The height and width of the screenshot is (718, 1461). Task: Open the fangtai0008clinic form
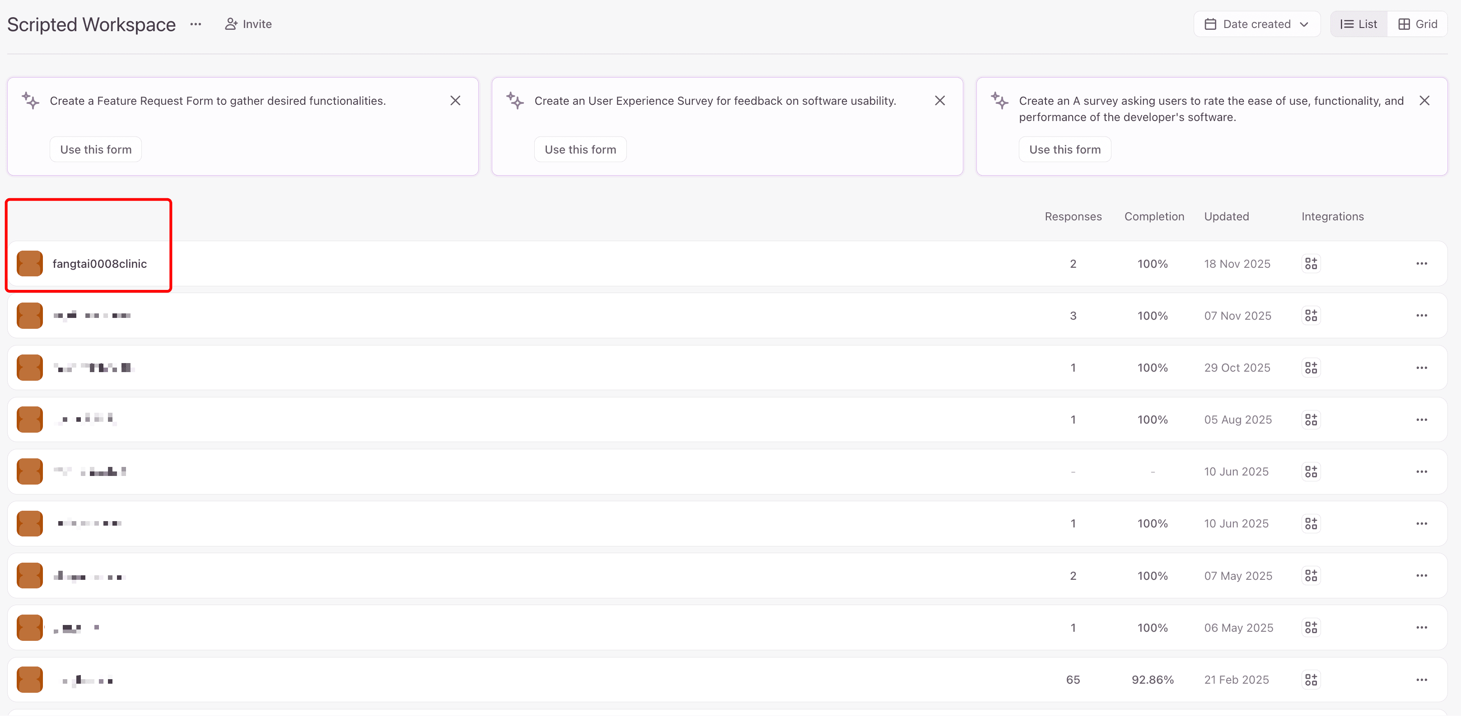point(100,264)
